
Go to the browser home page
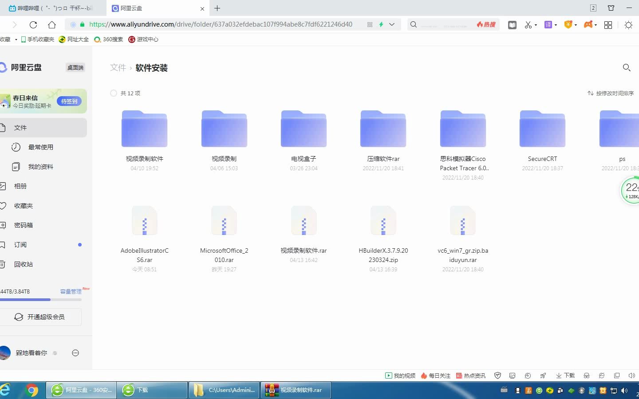tap(52, 24)
